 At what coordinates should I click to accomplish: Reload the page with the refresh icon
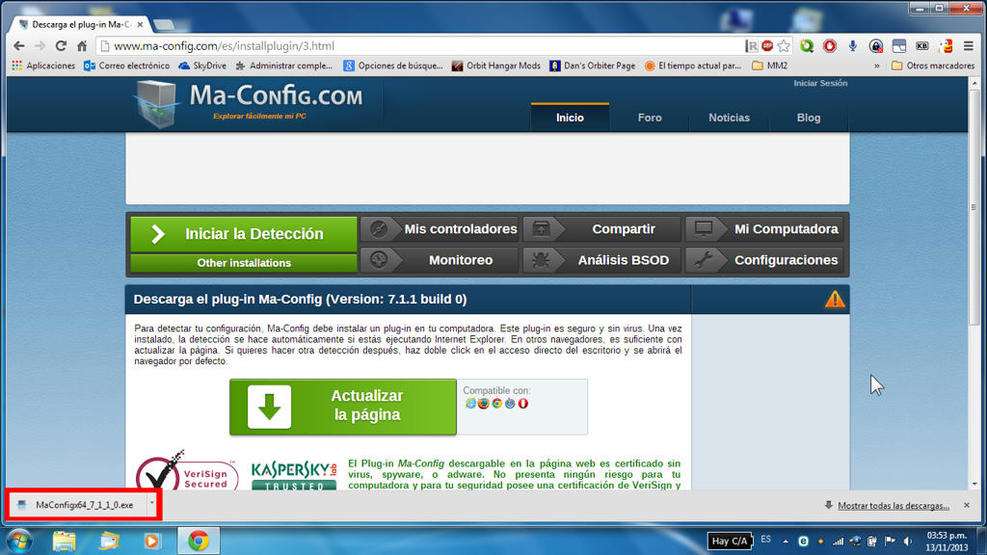tap(61, 46)
